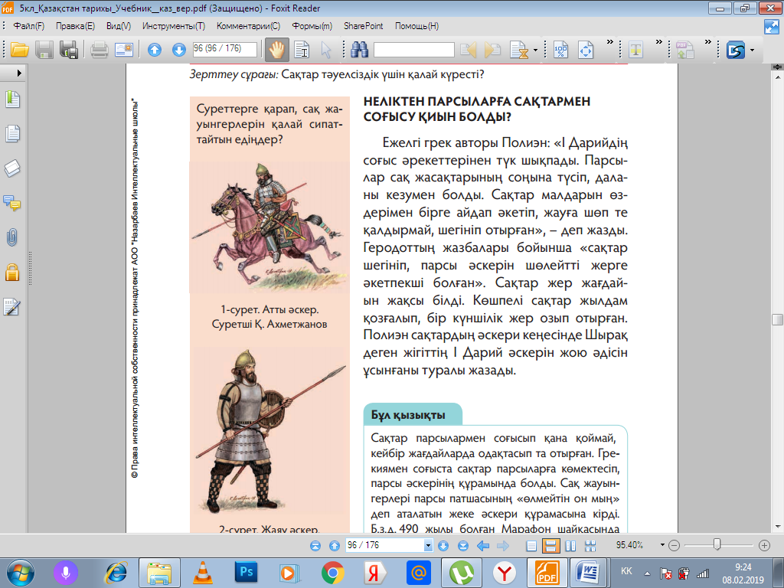Click the Open folder icon

pos(20,51)
